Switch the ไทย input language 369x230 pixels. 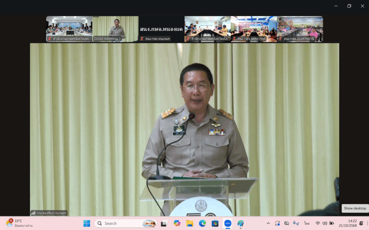307,224
